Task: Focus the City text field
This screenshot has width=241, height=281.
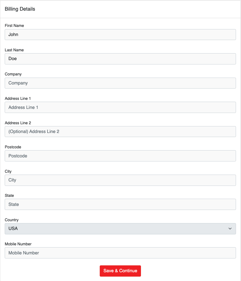Action: click(120, 180)
